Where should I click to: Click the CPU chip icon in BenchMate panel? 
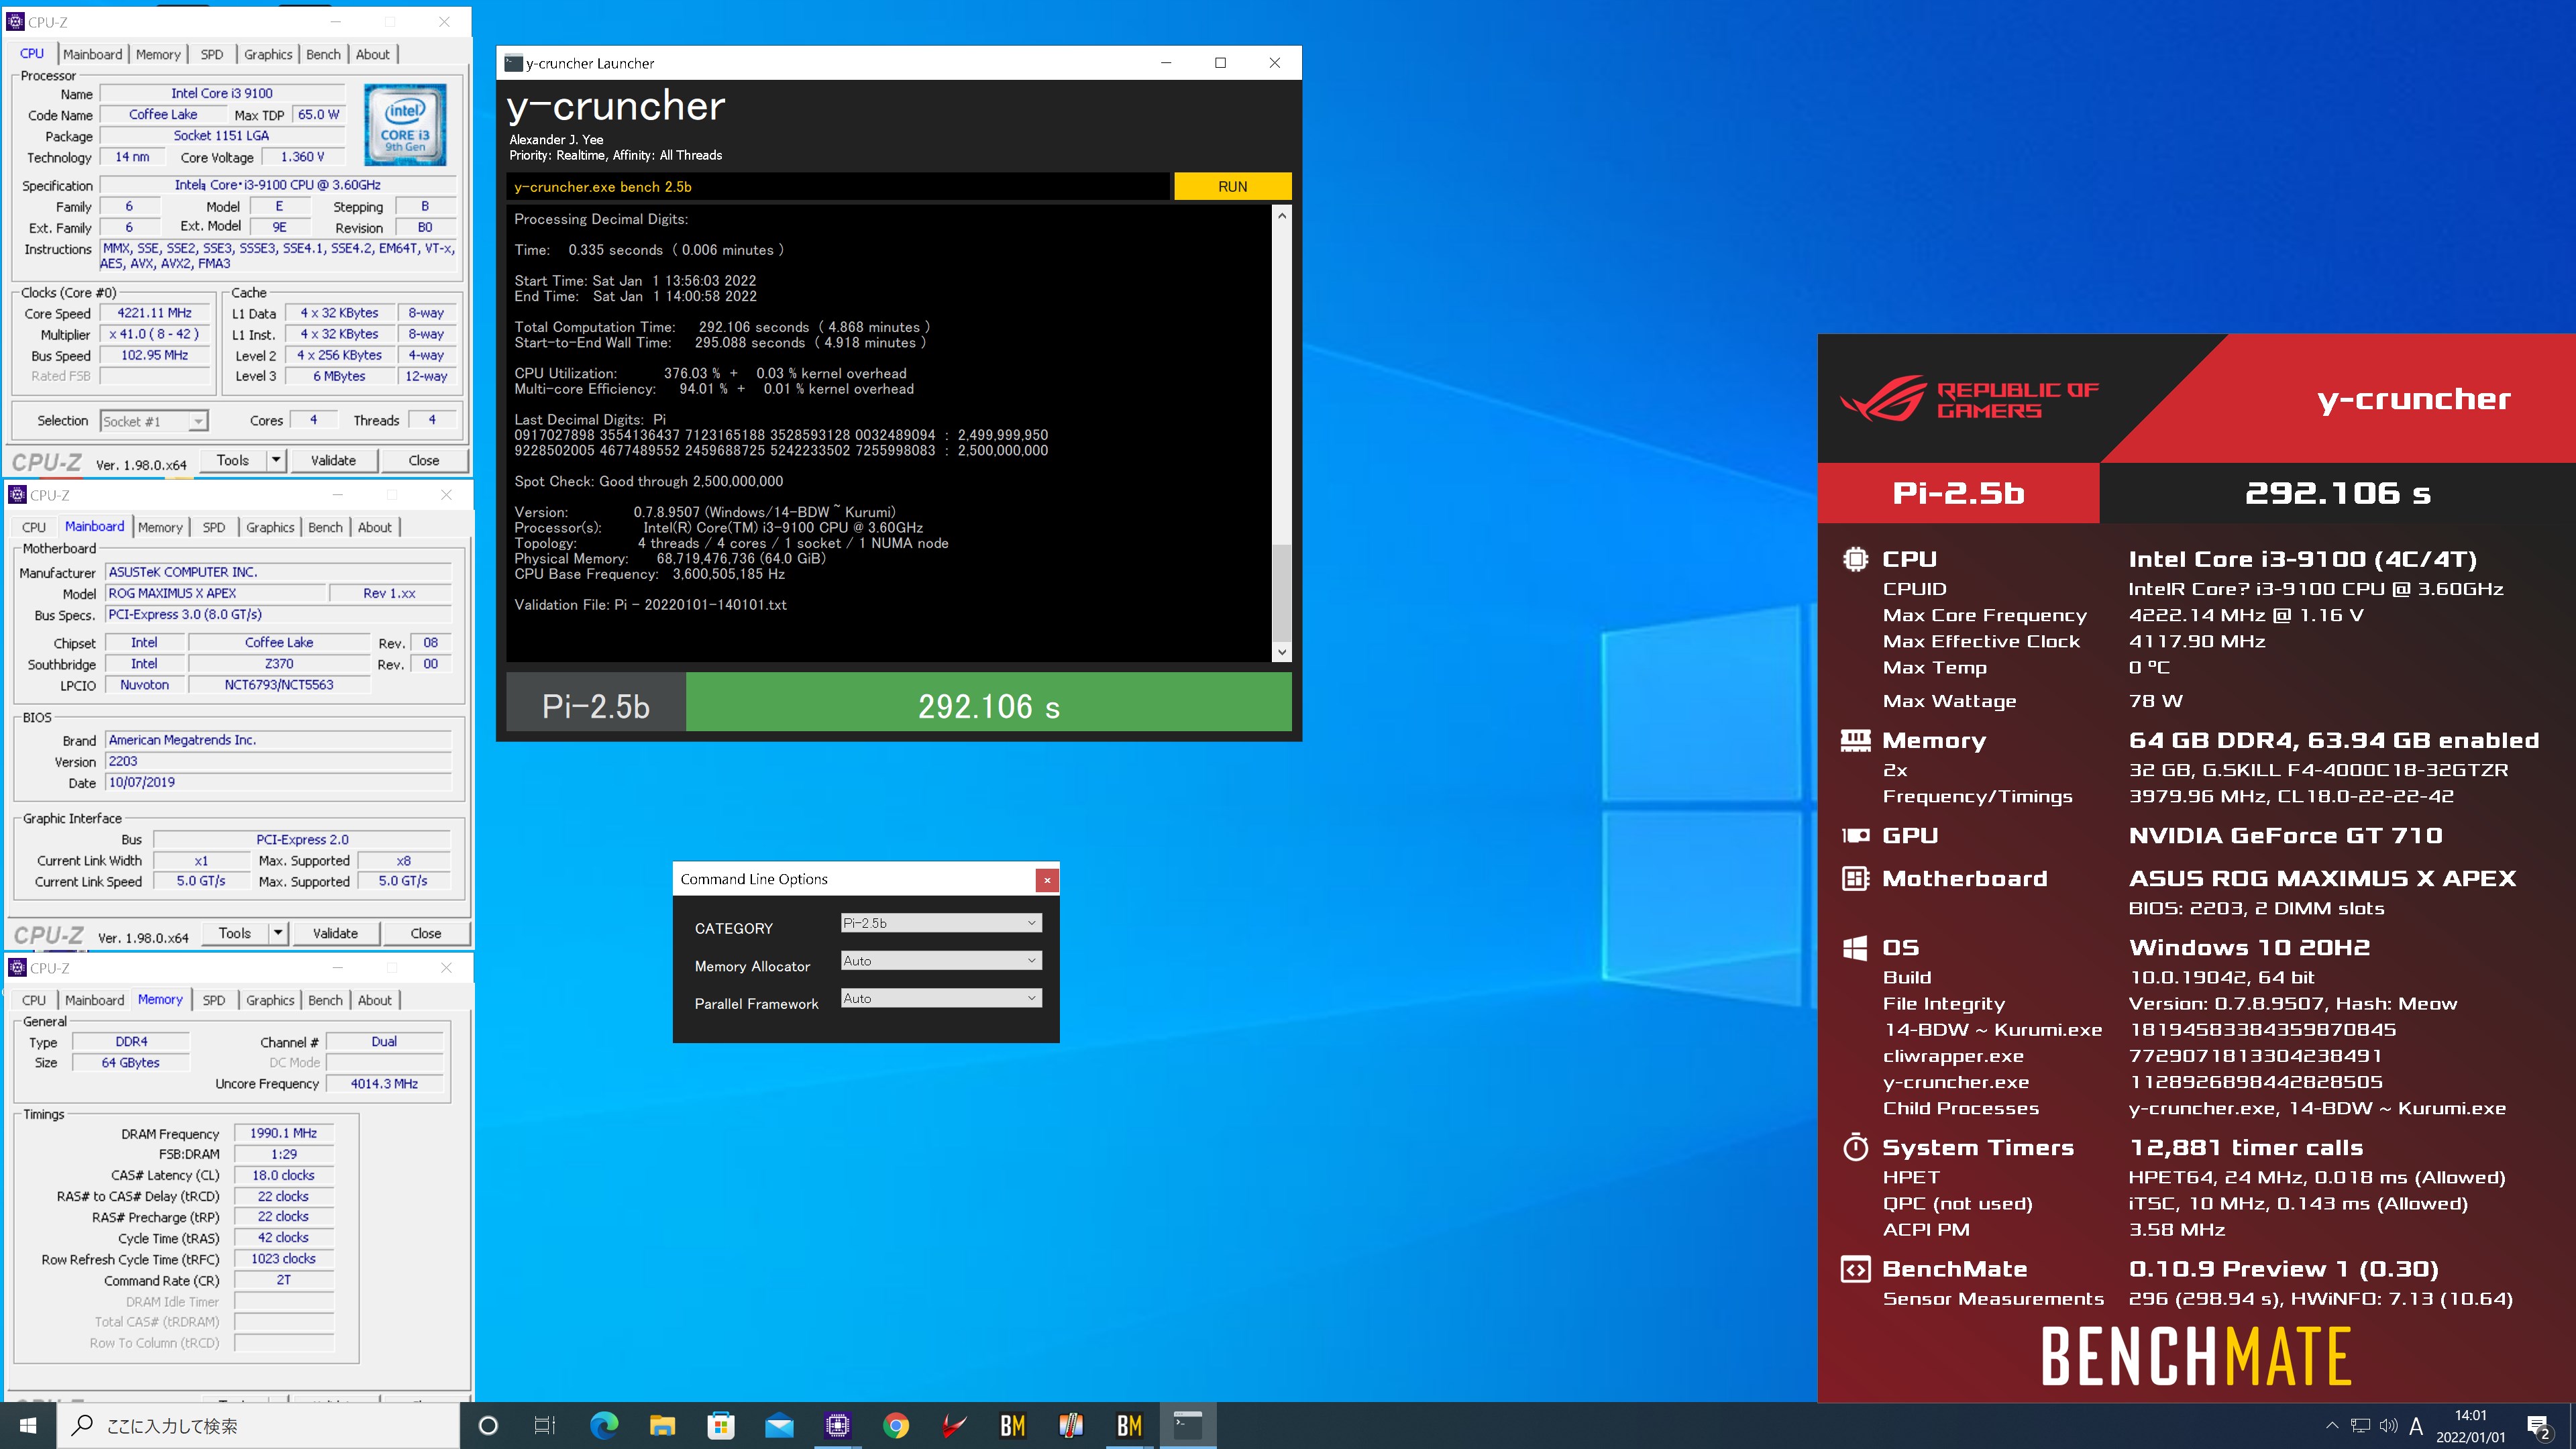pos(1855,559)
